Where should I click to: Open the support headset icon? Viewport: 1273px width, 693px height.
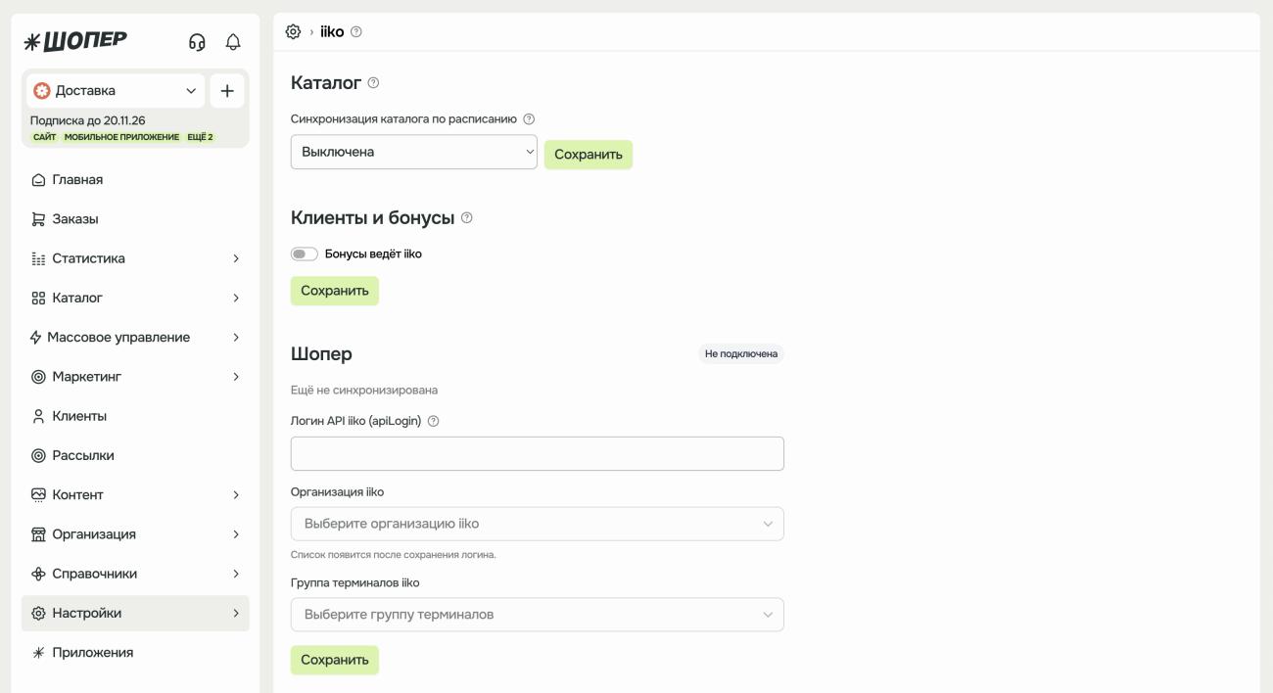(x=197, y=42)
